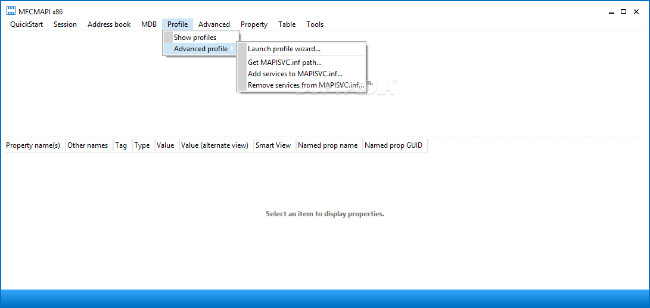Open the Property menu
Image resolution: width=650 pixels, height=308 pixels.
(x=254, y=24)
